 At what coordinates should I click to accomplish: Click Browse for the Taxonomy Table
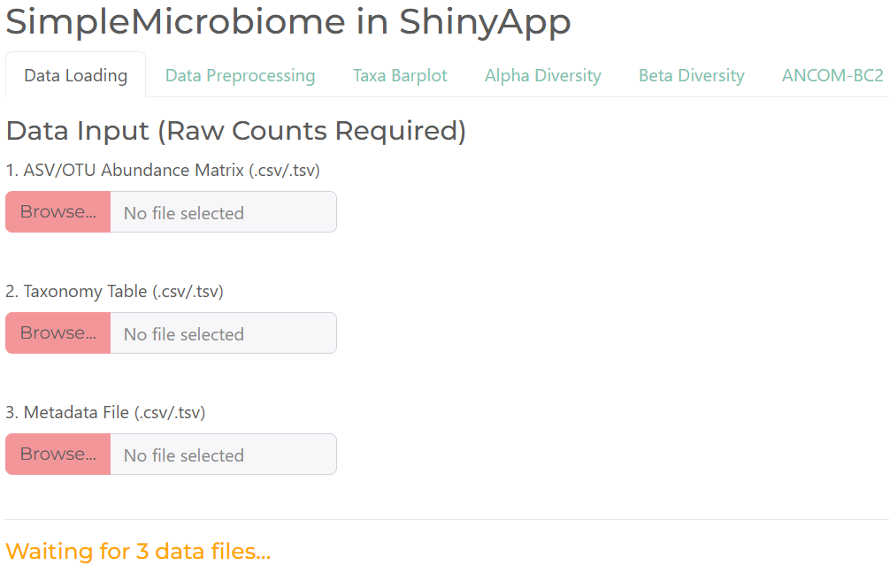(57, 332)
